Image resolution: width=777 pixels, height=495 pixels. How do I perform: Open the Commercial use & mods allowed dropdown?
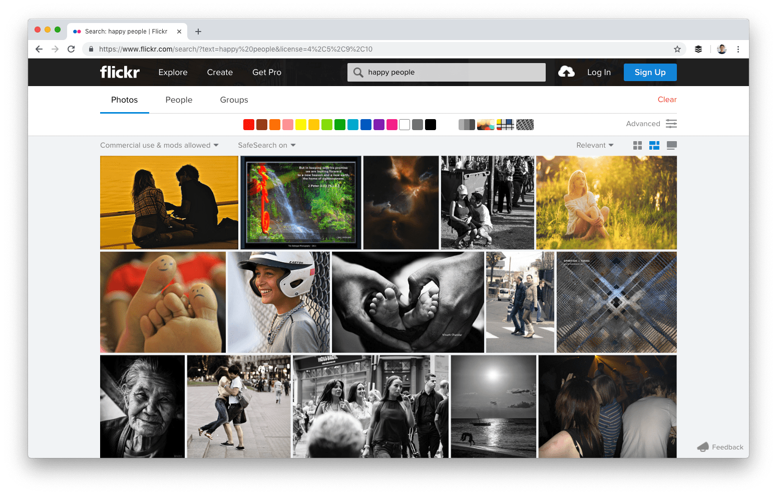159,145
